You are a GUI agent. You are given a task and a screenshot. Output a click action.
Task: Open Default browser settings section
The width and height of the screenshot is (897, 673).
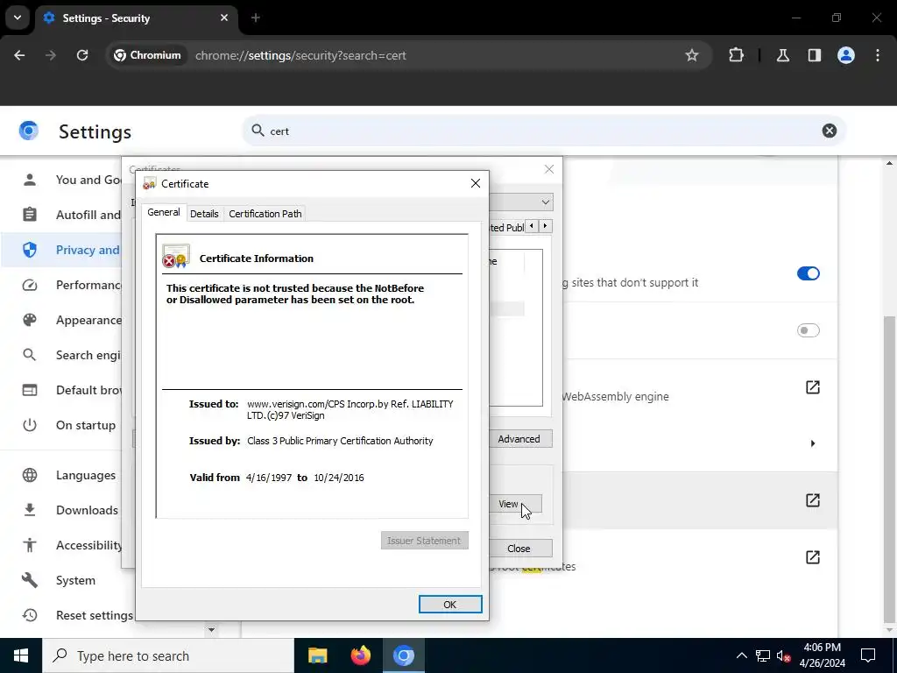pyautogui.click(x=71, y=390)
